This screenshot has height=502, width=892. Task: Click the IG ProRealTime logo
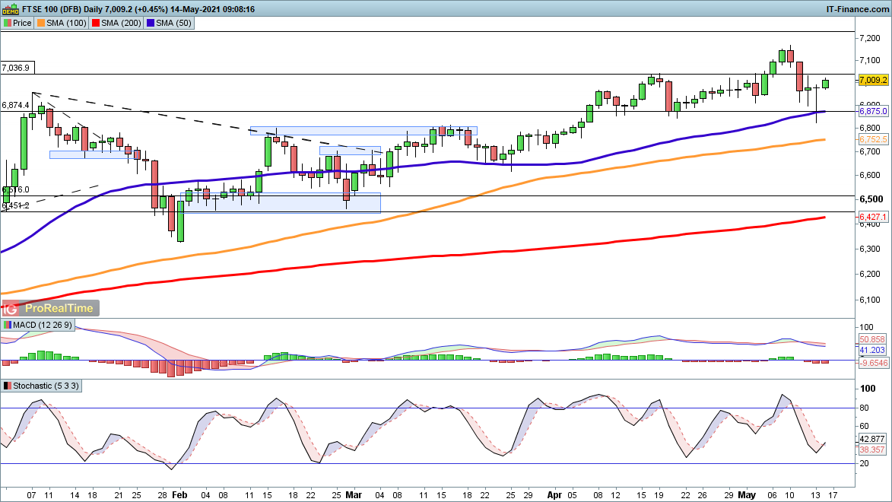[49, 308]
